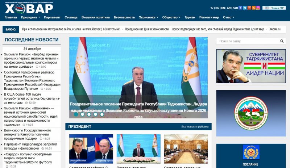Open the RSS feed icon

[x=254, y=8]
